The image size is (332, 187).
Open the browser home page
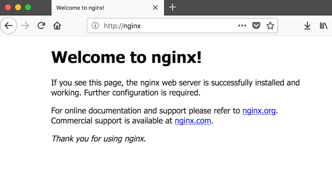click(57, 26)
